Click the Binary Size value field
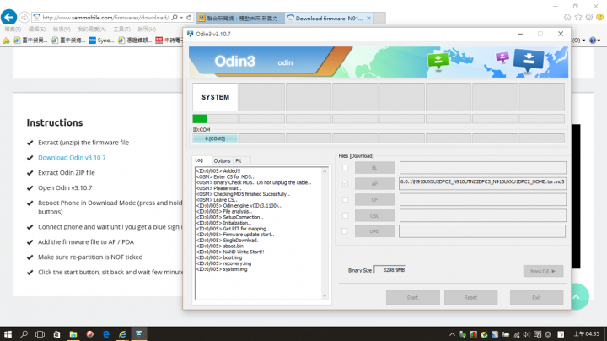 (x=389, y=270)
